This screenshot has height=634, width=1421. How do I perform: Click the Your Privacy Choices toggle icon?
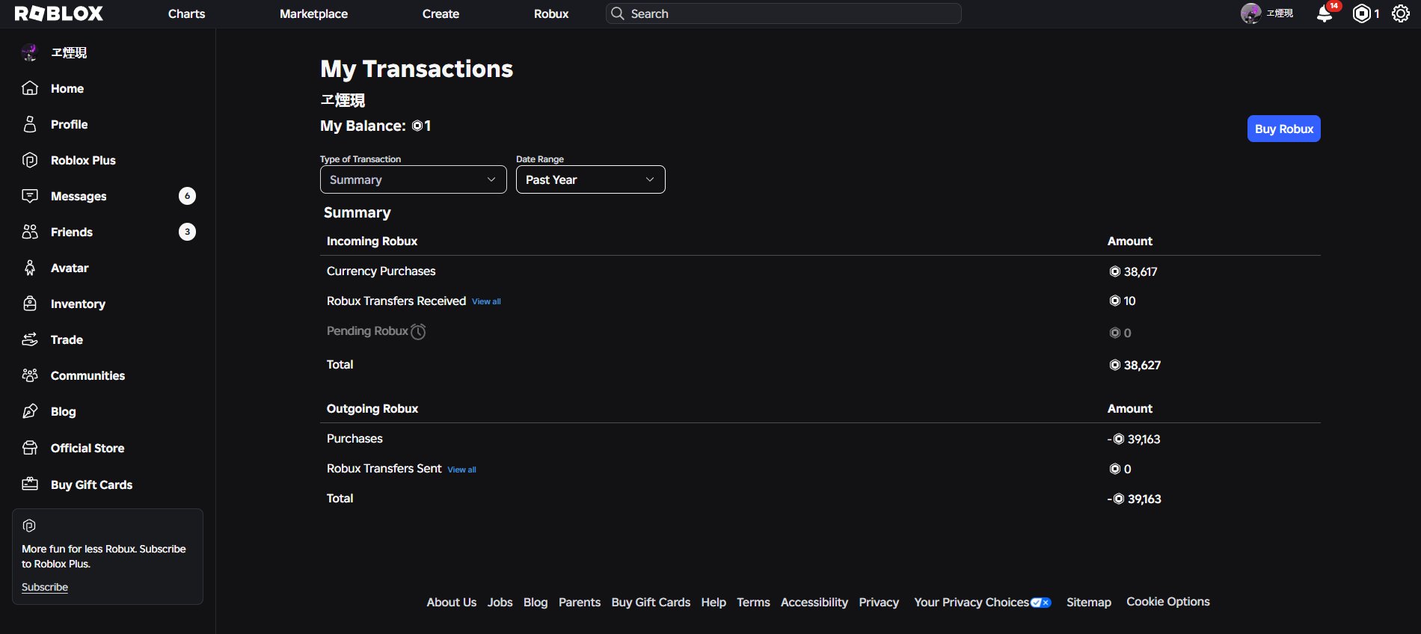click(x=1041, y=603)
